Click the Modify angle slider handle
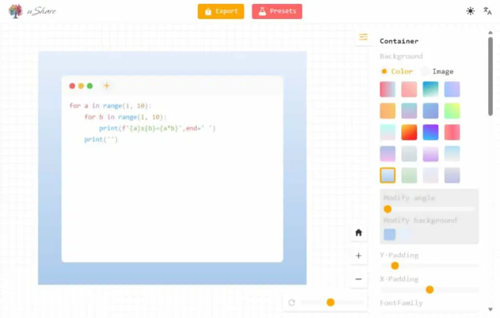 click(x=387, y=209)
